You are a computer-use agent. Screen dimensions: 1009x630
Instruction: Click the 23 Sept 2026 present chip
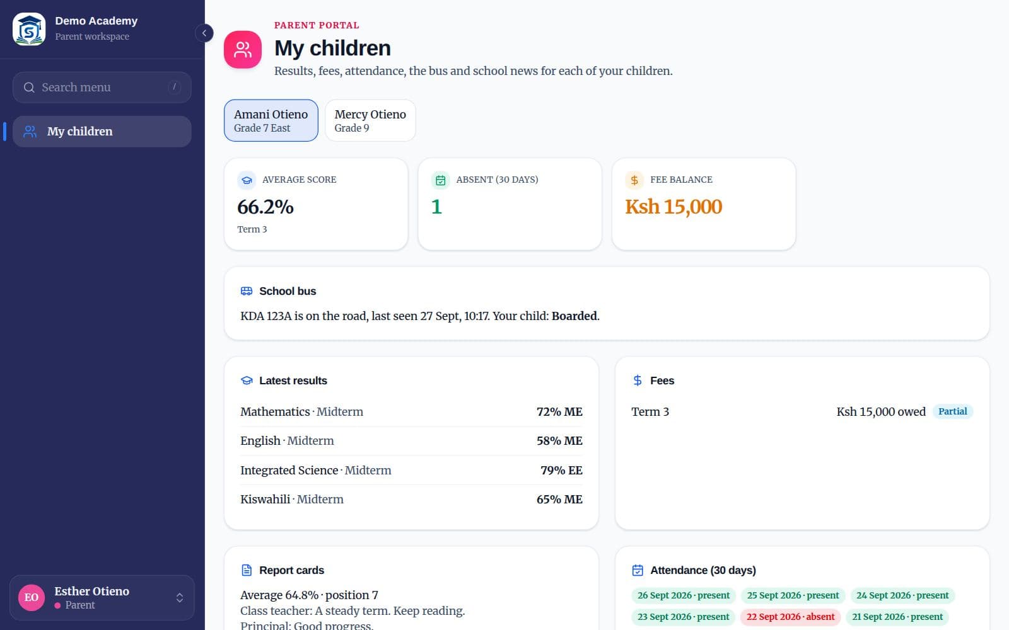(683, 617)
